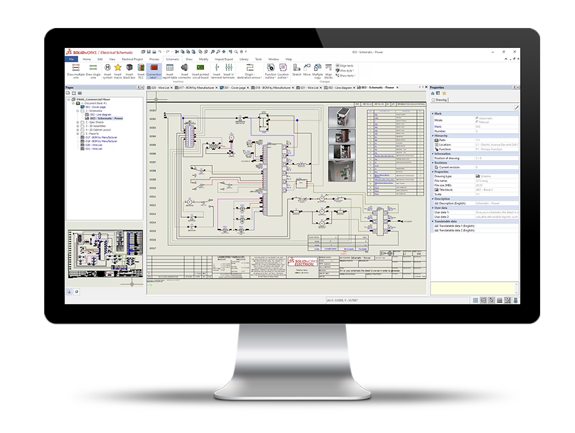Switch to the Draw ribbon tab
The width and height of the screenshot is (575, 433).
(189, 59)
